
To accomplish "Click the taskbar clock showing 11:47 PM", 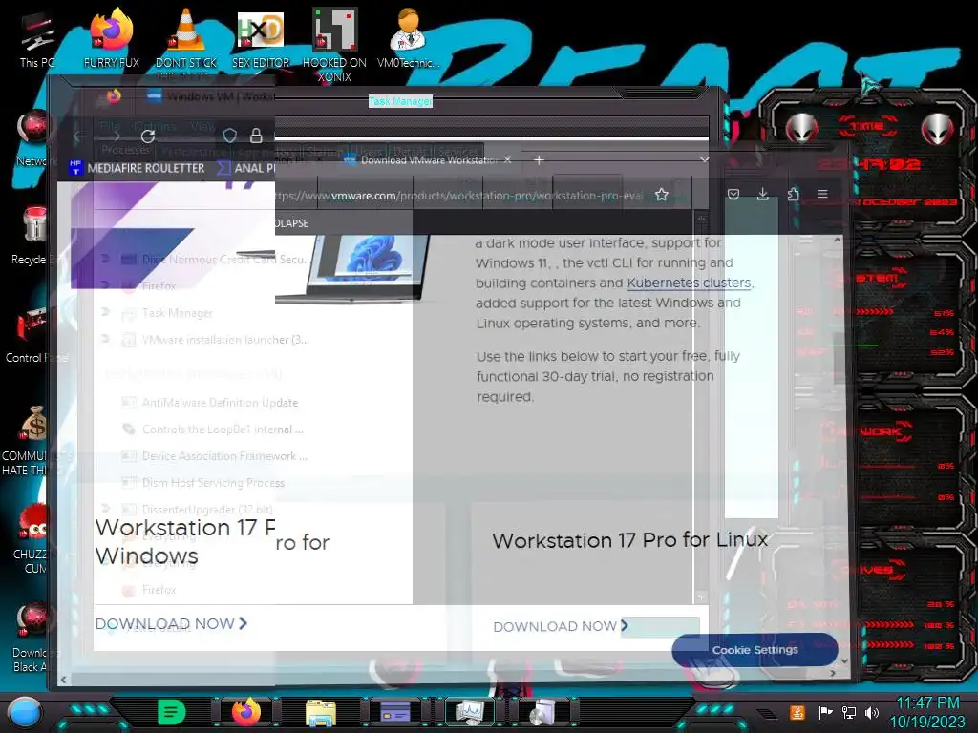I will coord(927,712).
